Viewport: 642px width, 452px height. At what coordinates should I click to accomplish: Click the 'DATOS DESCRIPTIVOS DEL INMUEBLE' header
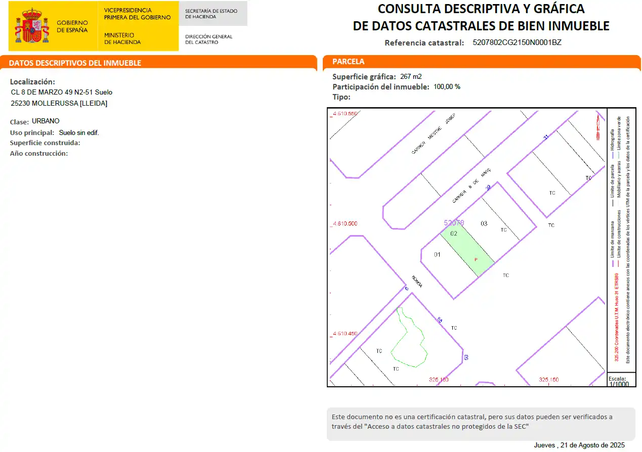(75, 63)
